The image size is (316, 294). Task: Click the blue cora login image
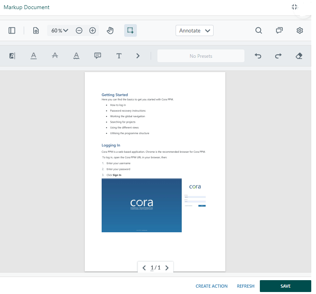[x=142, y=205]
